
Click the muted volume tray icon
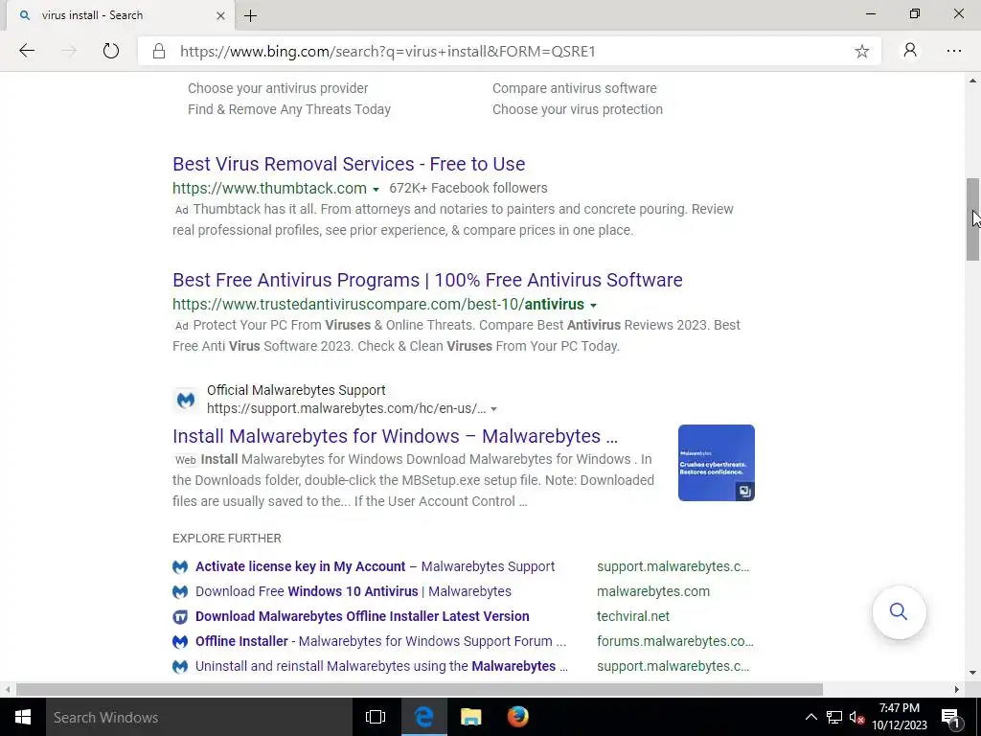pyautogui.click(x=856, y=718)
